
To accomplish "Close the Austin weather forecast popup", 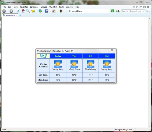I will click(x=112, y=50).
